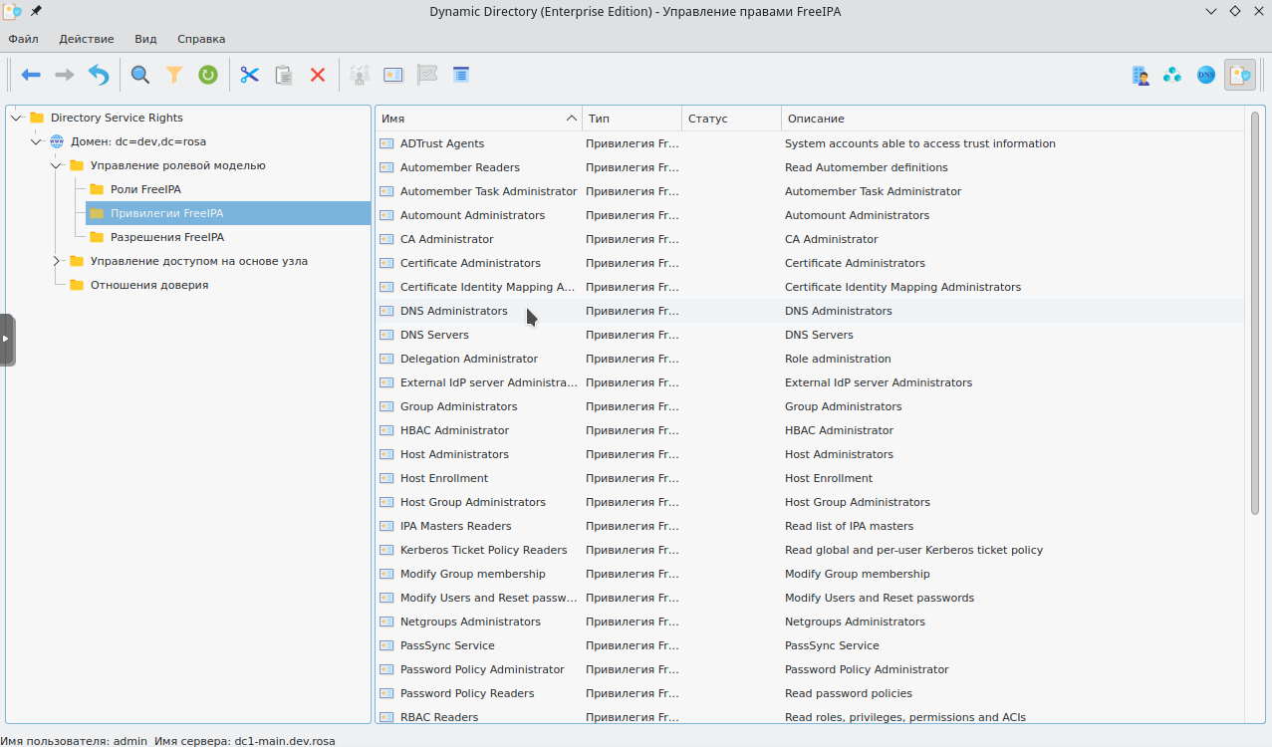This screenshot has height=747, width=1272.
Task: Select Разрешения FreeIPA tree node
Action: coord(166,237)
